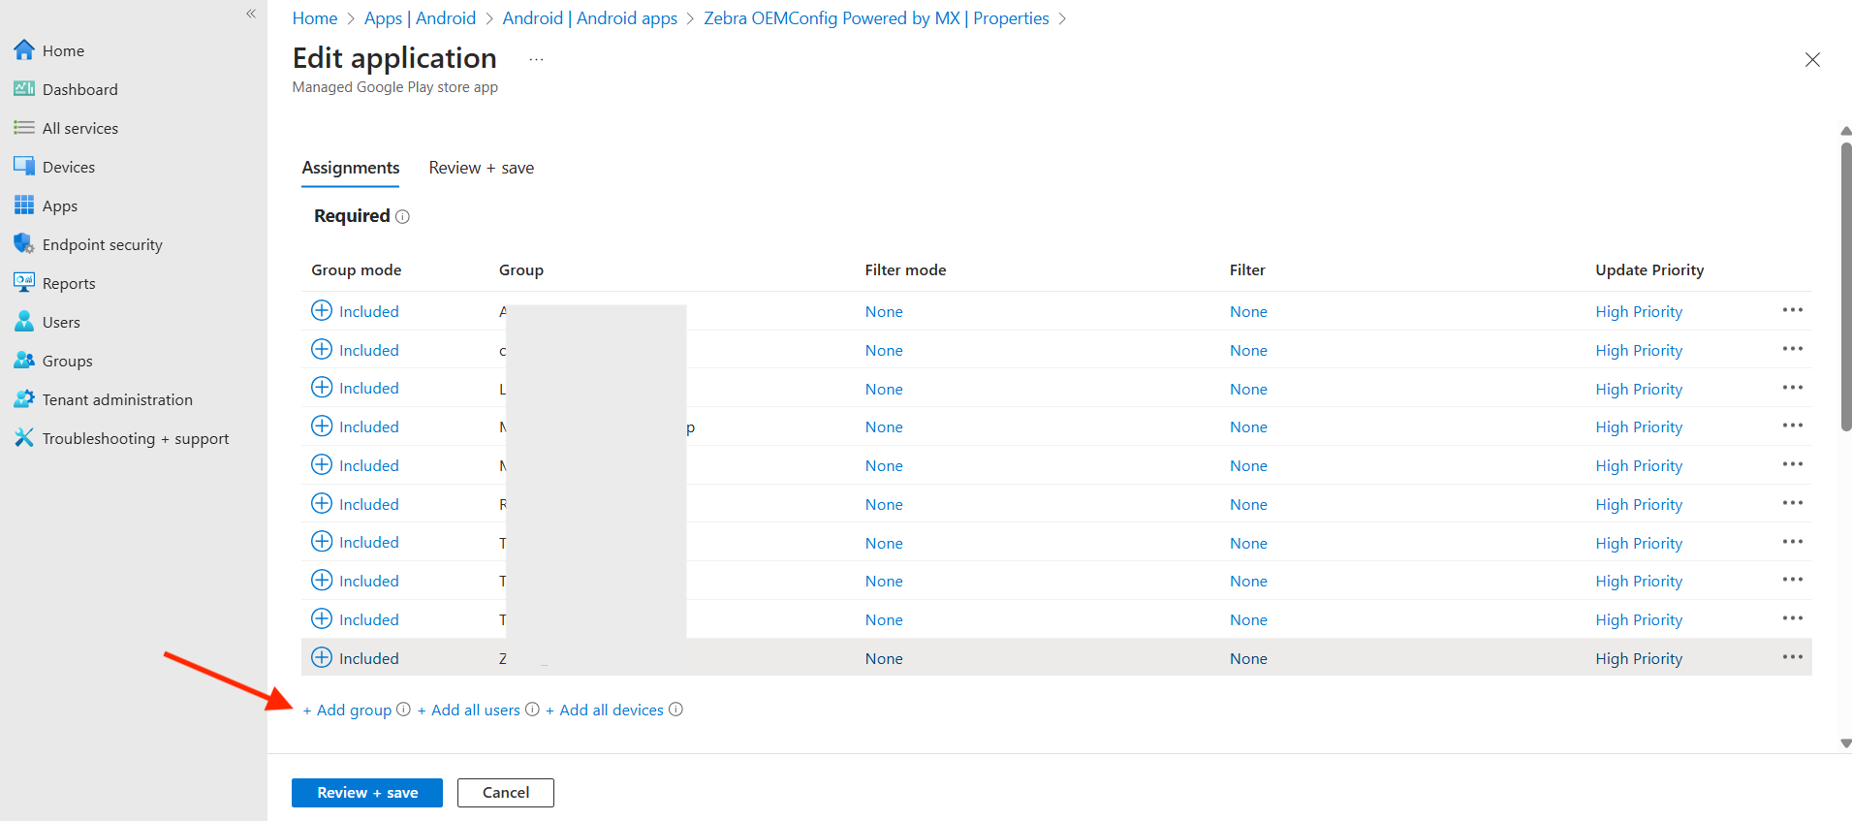Open Tenant administration gear icon

(x=24, y=398)
